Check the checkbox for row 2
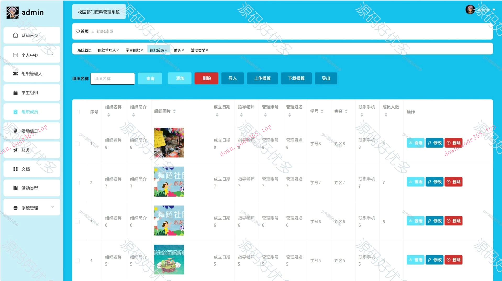 pos(77,182)
